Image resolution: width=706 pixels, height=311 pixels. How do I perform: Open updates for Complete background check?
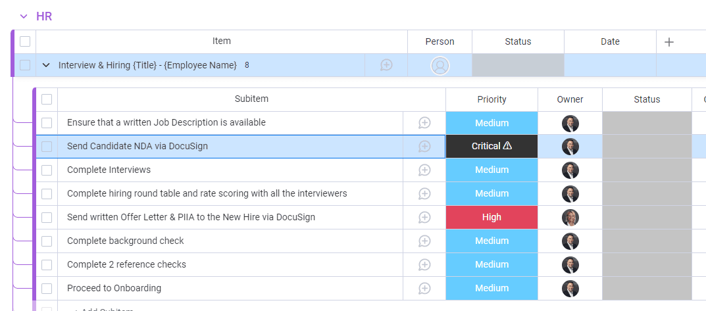click(424, 241)
